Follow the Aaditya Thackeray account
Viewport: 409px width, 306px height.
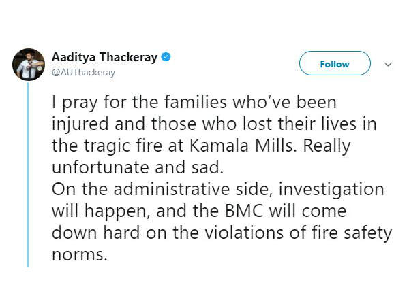click(335, 63)
